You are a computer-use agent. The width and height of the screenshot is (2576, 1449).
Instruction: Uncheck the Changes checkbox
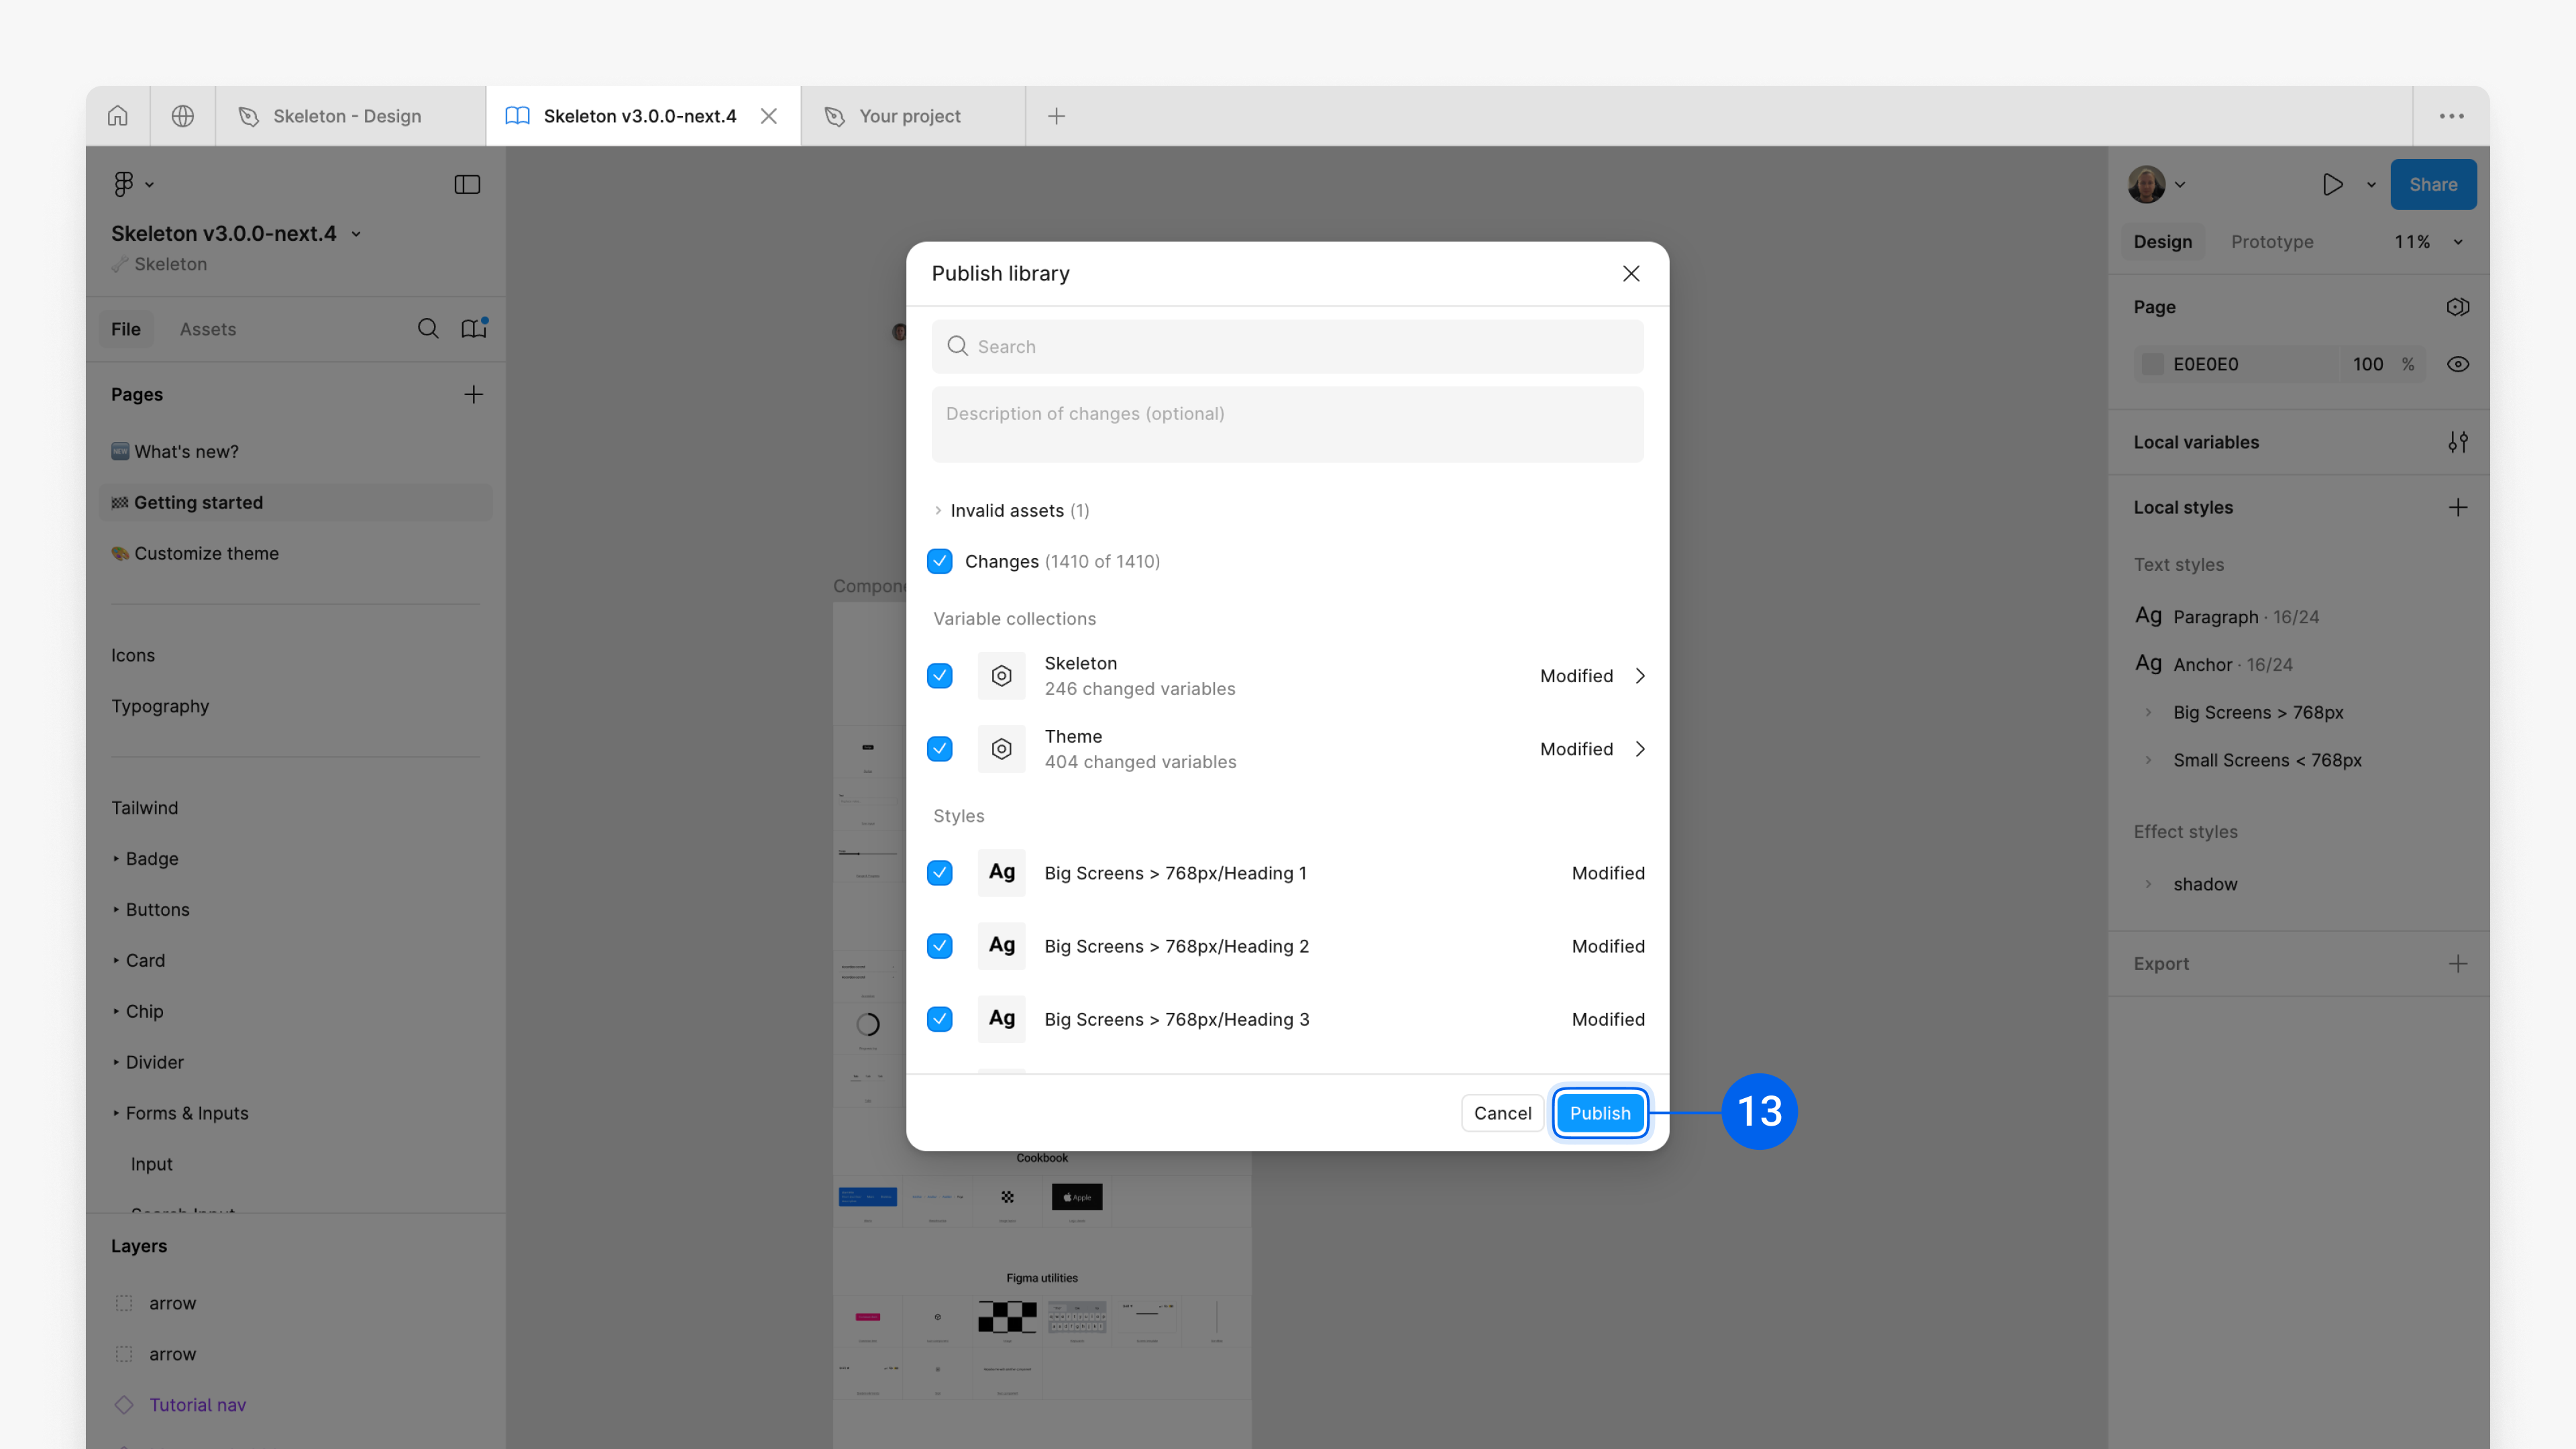939,561
